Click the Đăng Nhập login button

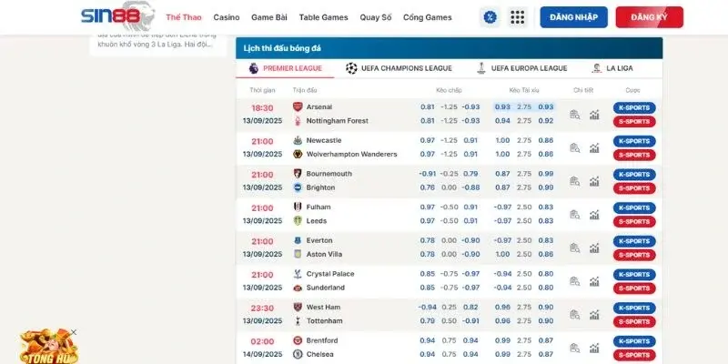coord(573,17)
